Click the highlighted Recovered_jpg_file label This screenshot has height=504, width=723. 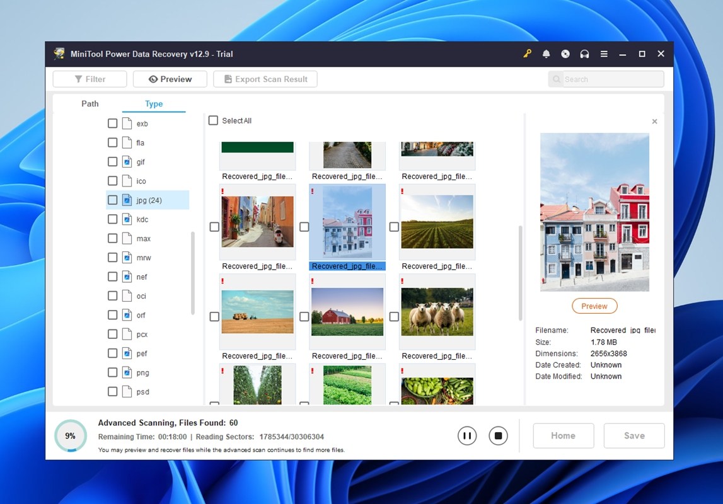pos(347,266)
